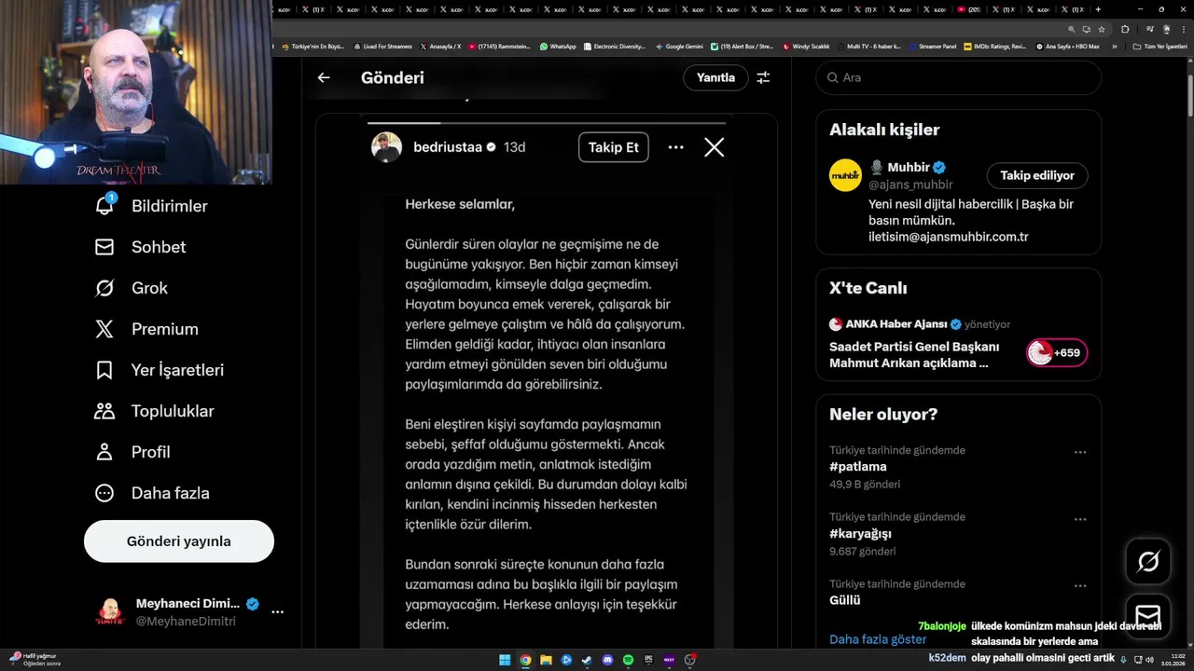The image size is (1194, 671).
Task: Open the Google Gemini bookmark
Action: 679,46
